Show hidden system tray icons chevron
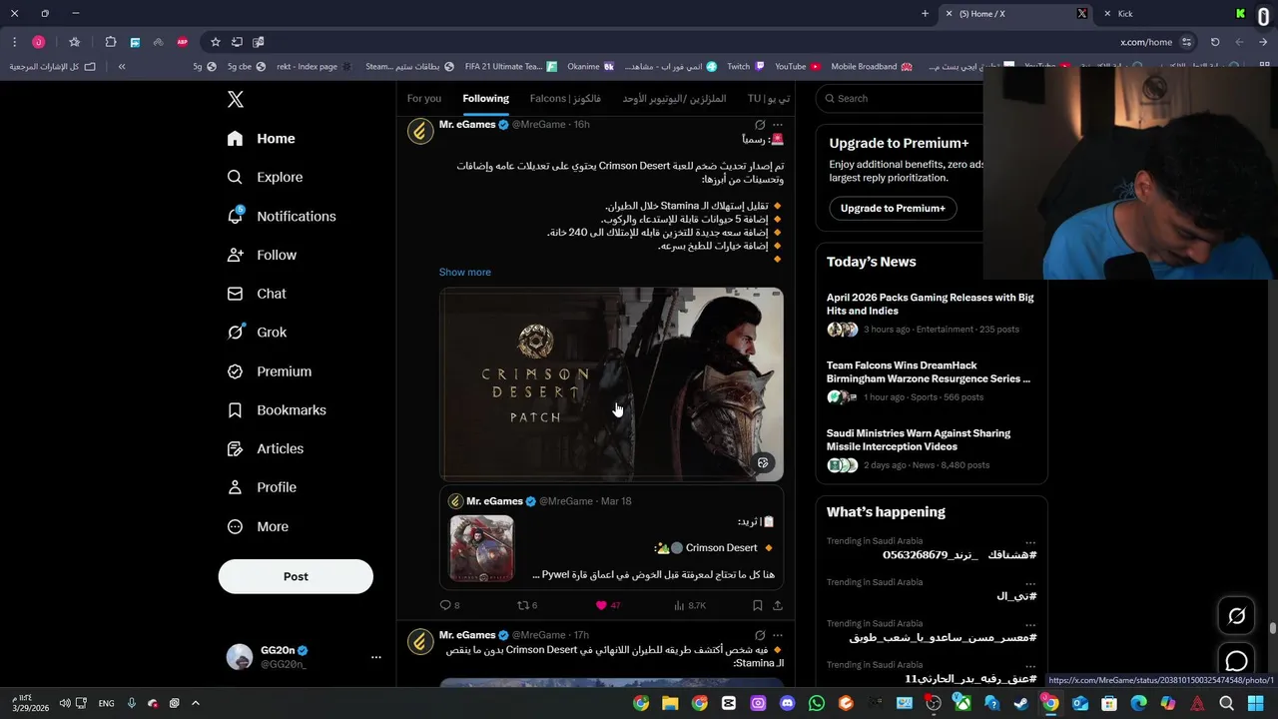1278x719 pixels. [x=195, y=703]
